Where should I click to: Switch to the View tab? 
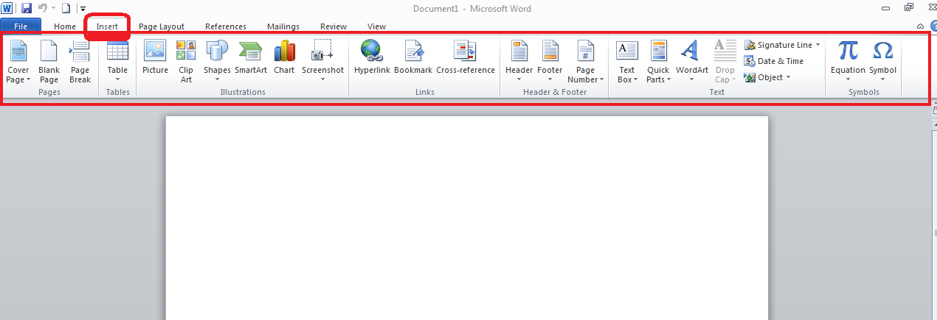coord(376,26)
